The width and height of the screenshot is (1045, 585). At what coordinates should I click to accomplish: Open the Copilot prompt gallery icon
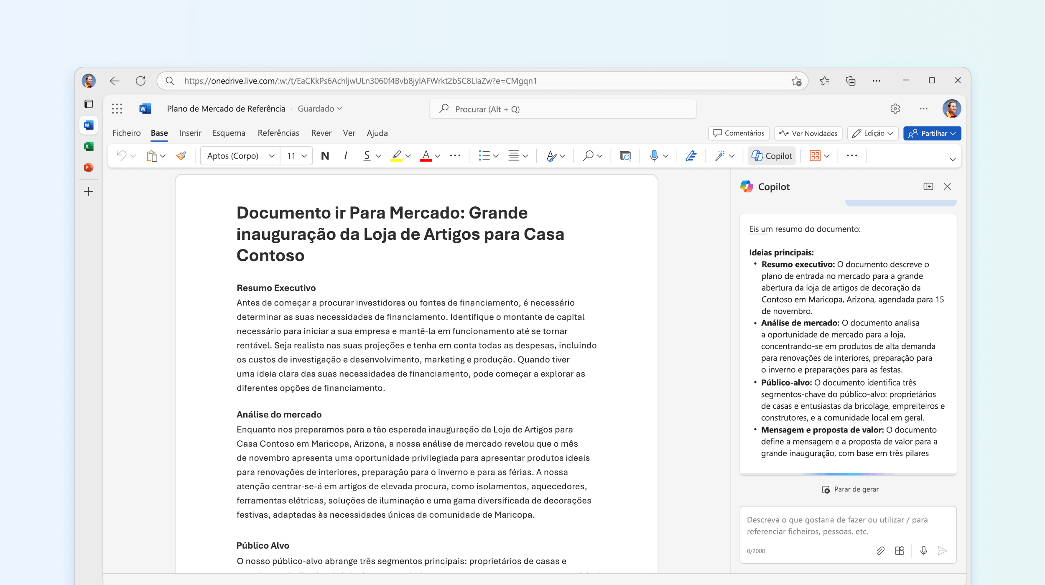900,551
